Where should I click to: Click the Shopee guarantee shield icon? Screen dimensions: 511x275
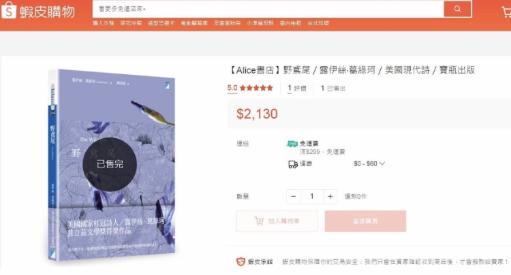(x=241, y=261)
